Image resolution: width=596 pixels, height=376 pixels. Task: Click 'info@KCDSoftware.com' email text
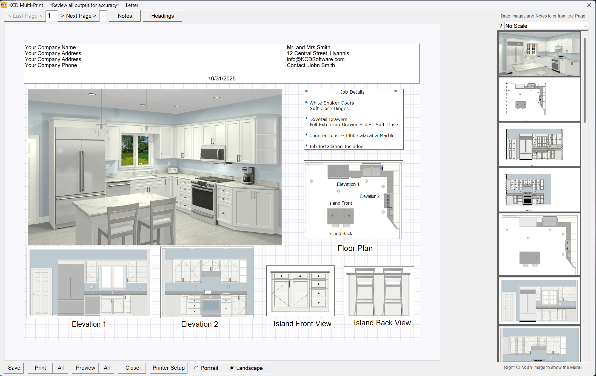point(316,59)
